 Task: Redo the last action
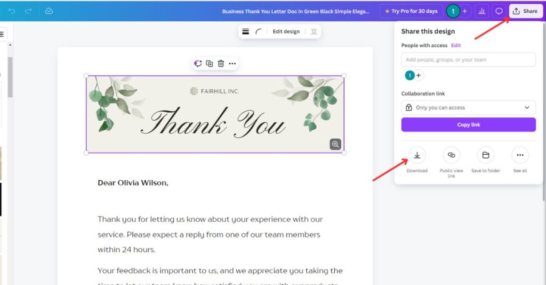coord(29,11)
